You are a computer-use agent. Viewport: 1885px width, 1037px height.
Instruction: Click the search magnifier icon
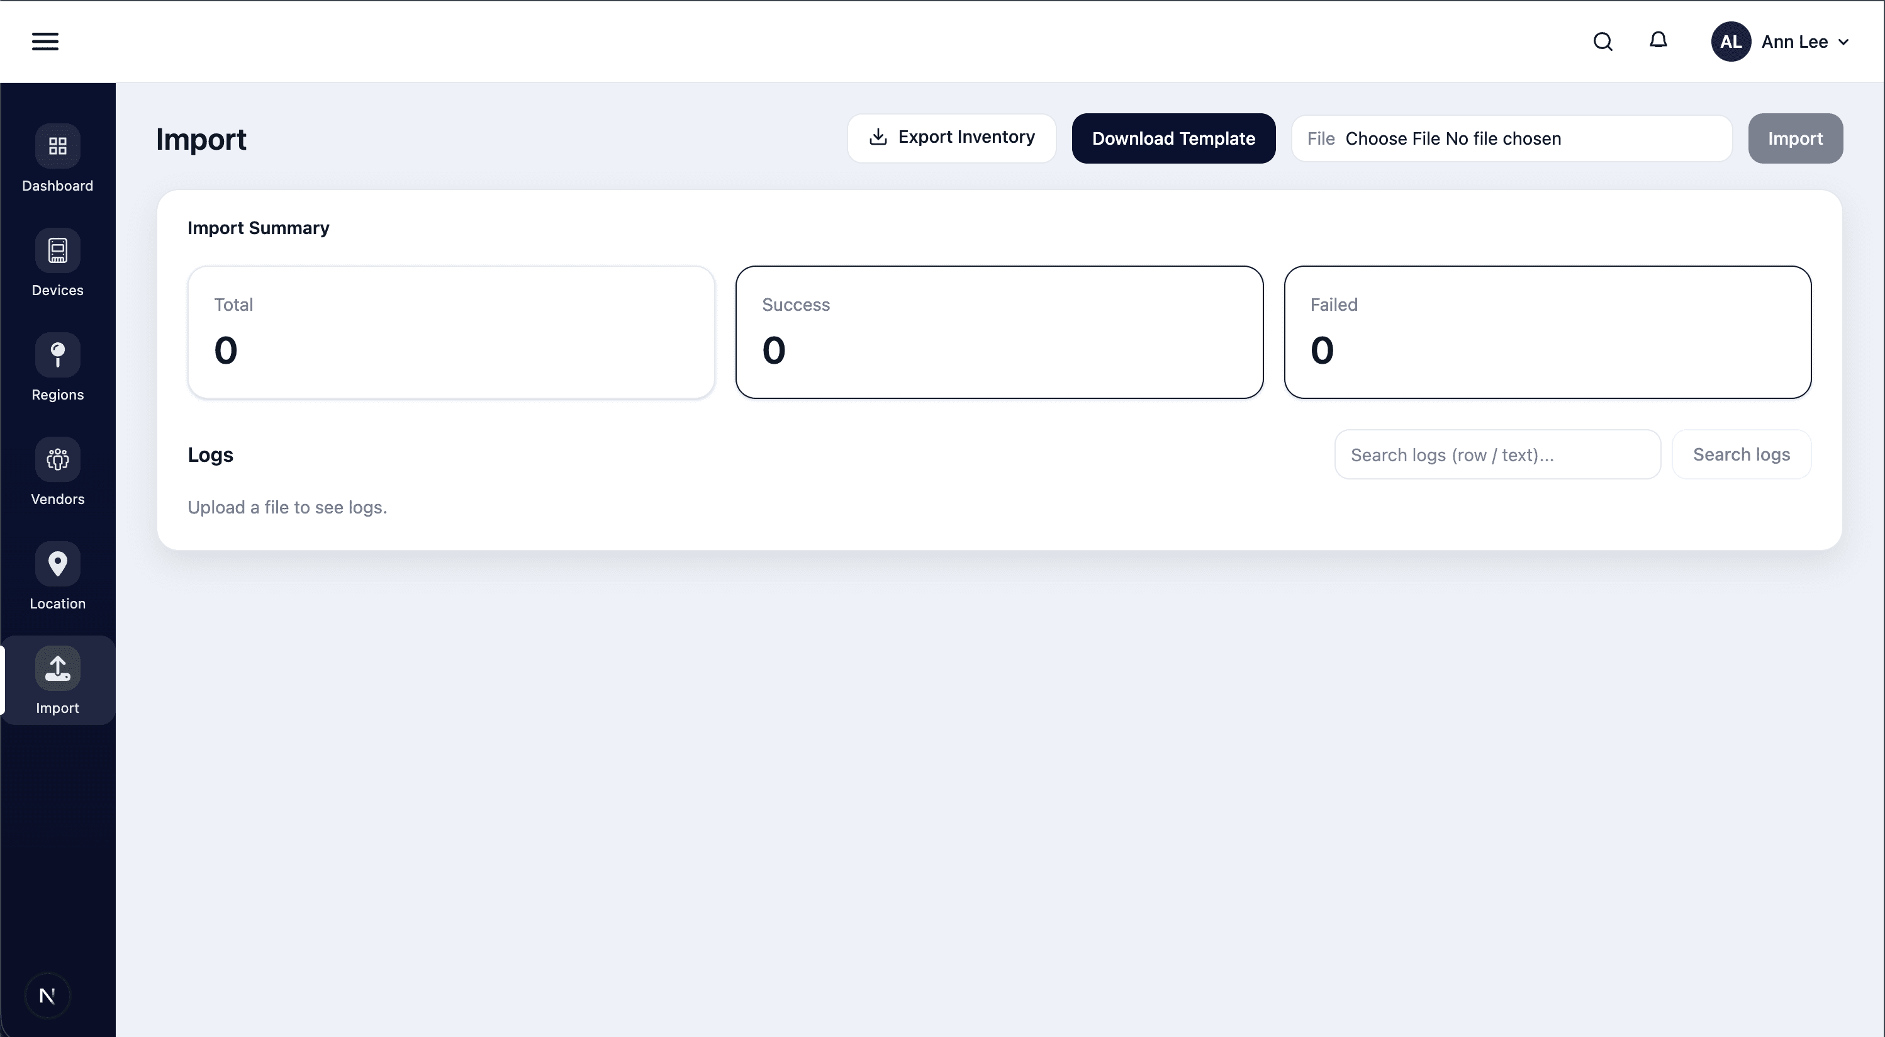click(x=1603, y=42)
